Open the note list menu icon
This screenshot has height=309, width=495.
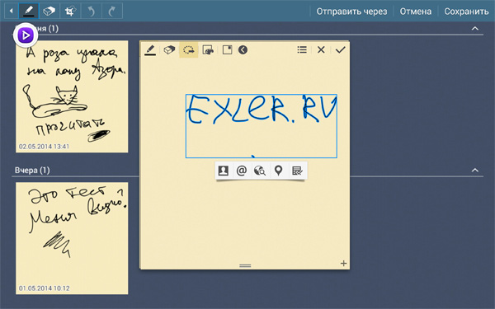[x=302, y=49]
